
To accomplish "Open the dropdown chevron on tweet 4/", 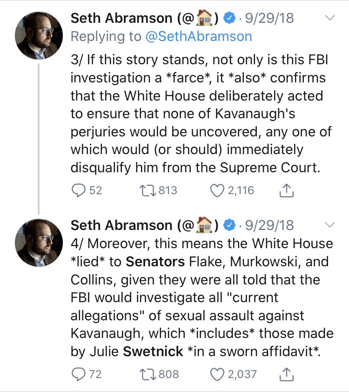I will click(x=330, y=225).
